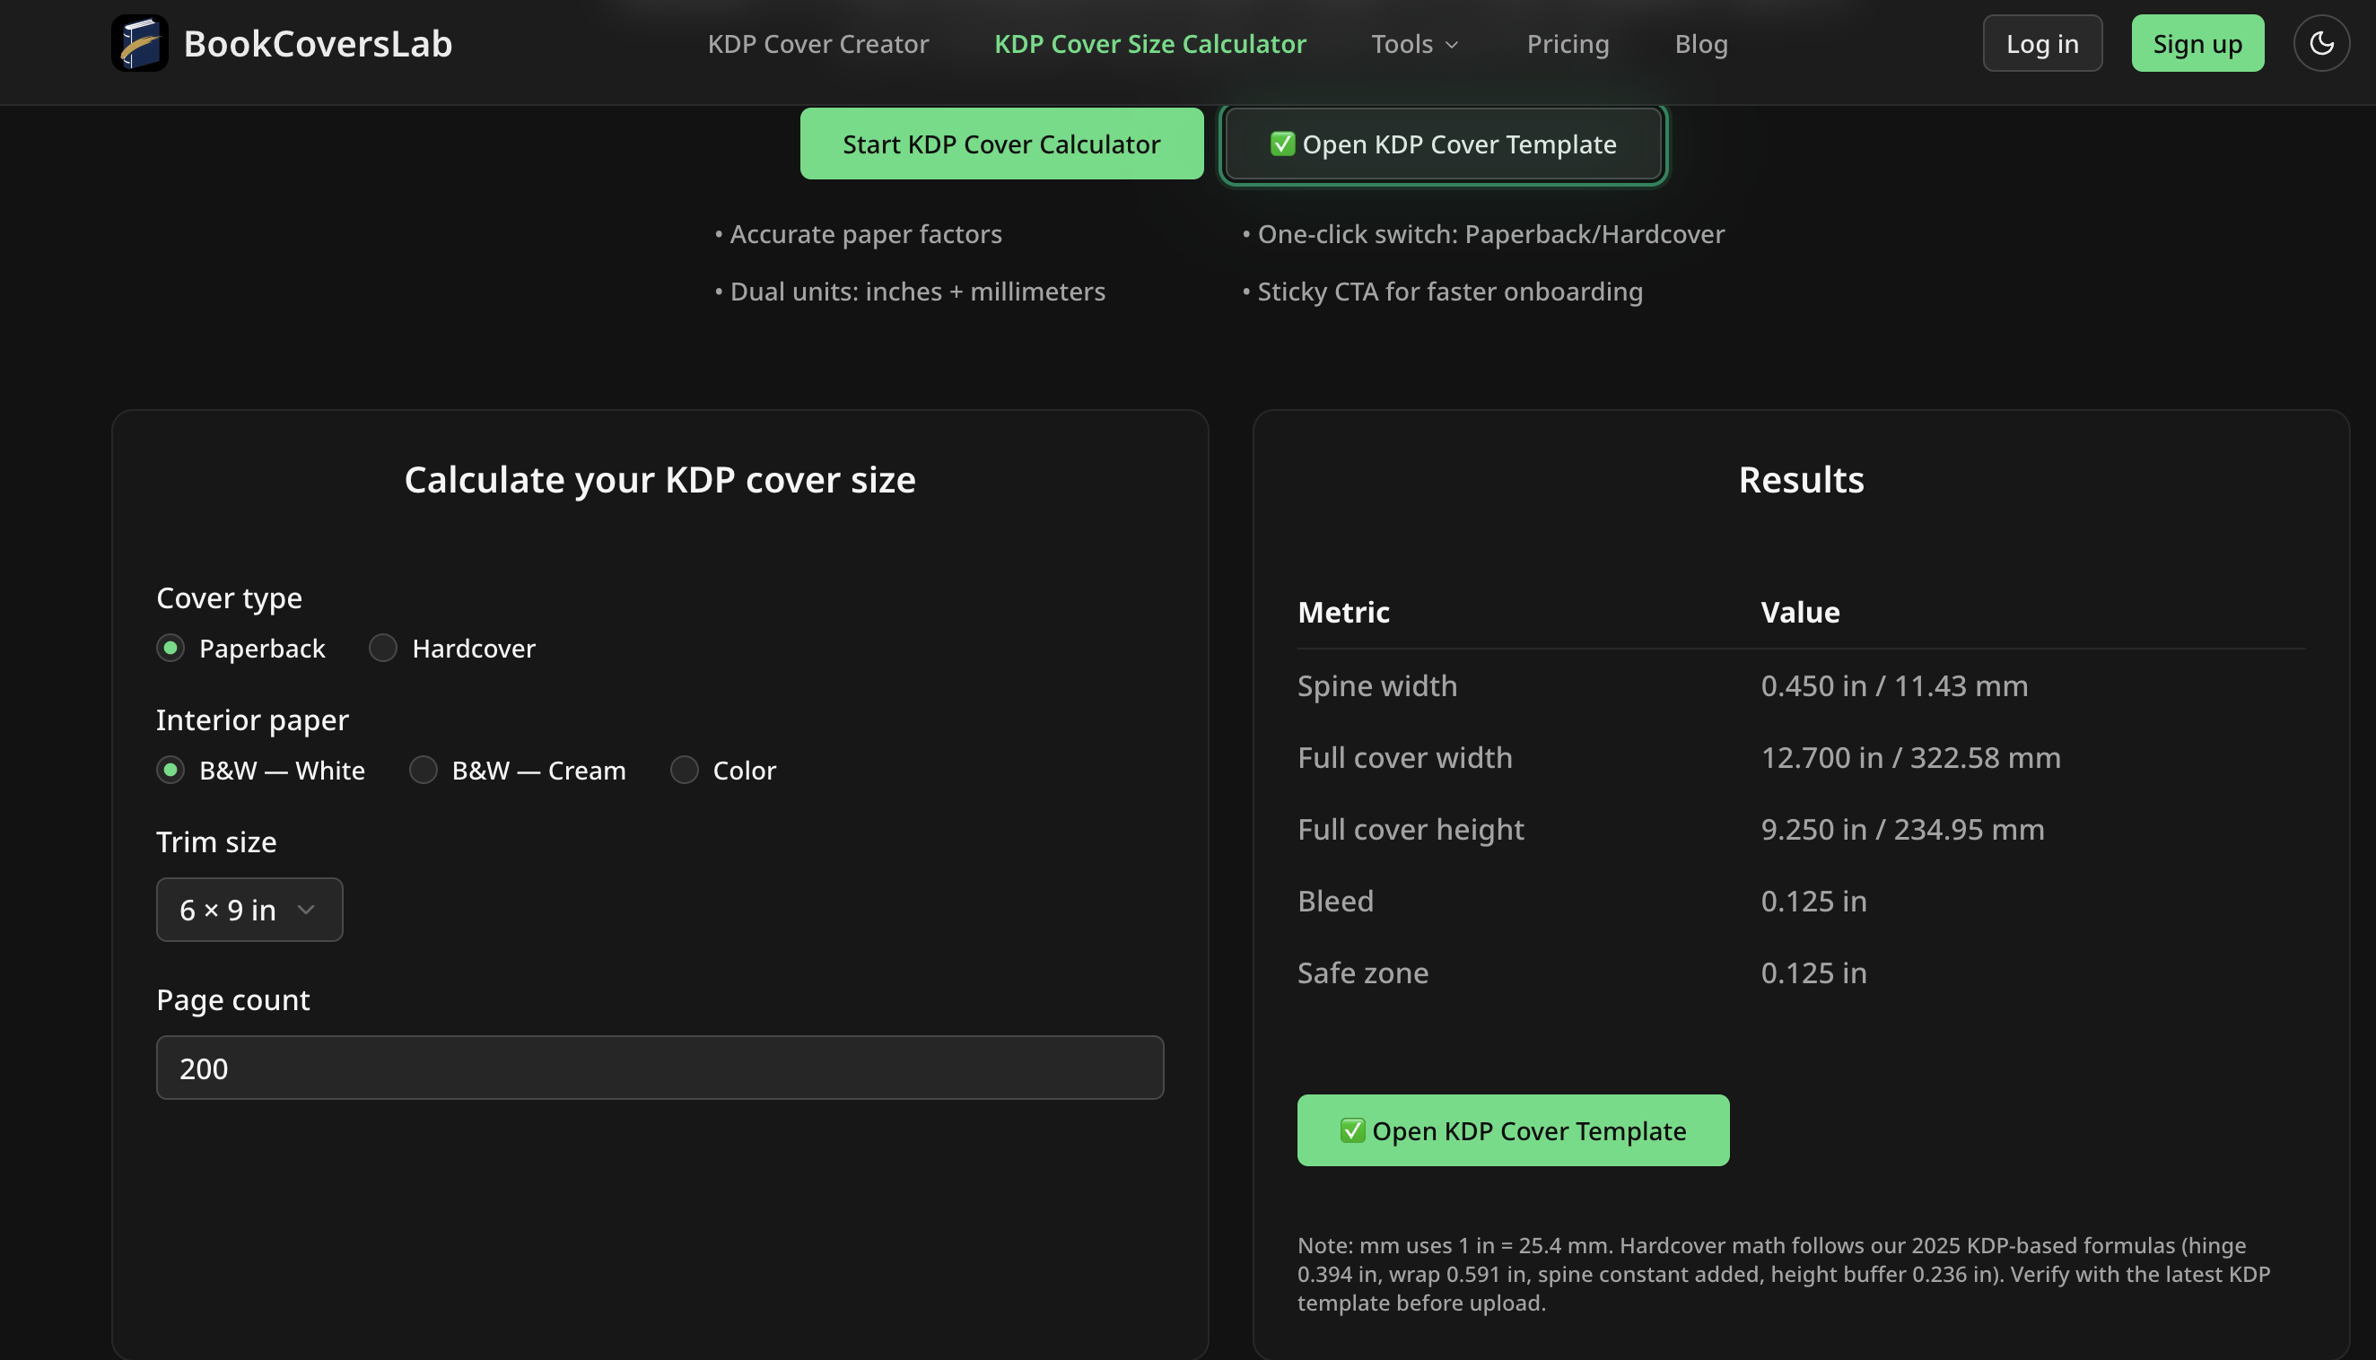Click the BookCoversLab brand name
2376x1360 pixels.
(x=318, y=44)
